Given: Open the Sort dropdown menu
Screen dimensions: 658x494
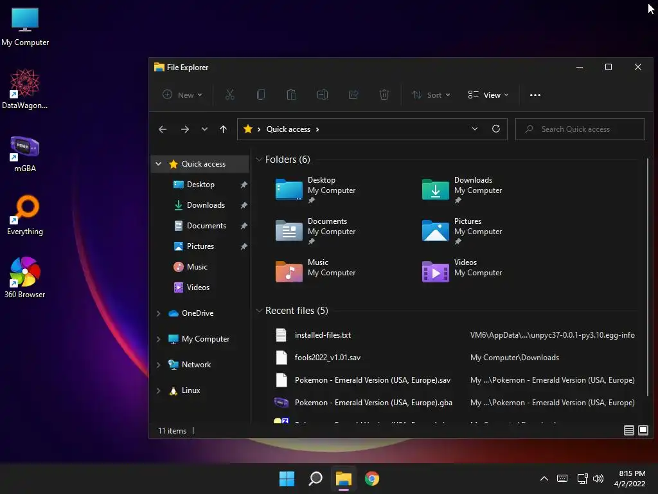Looking at the screenshot, I should point(431,95).
